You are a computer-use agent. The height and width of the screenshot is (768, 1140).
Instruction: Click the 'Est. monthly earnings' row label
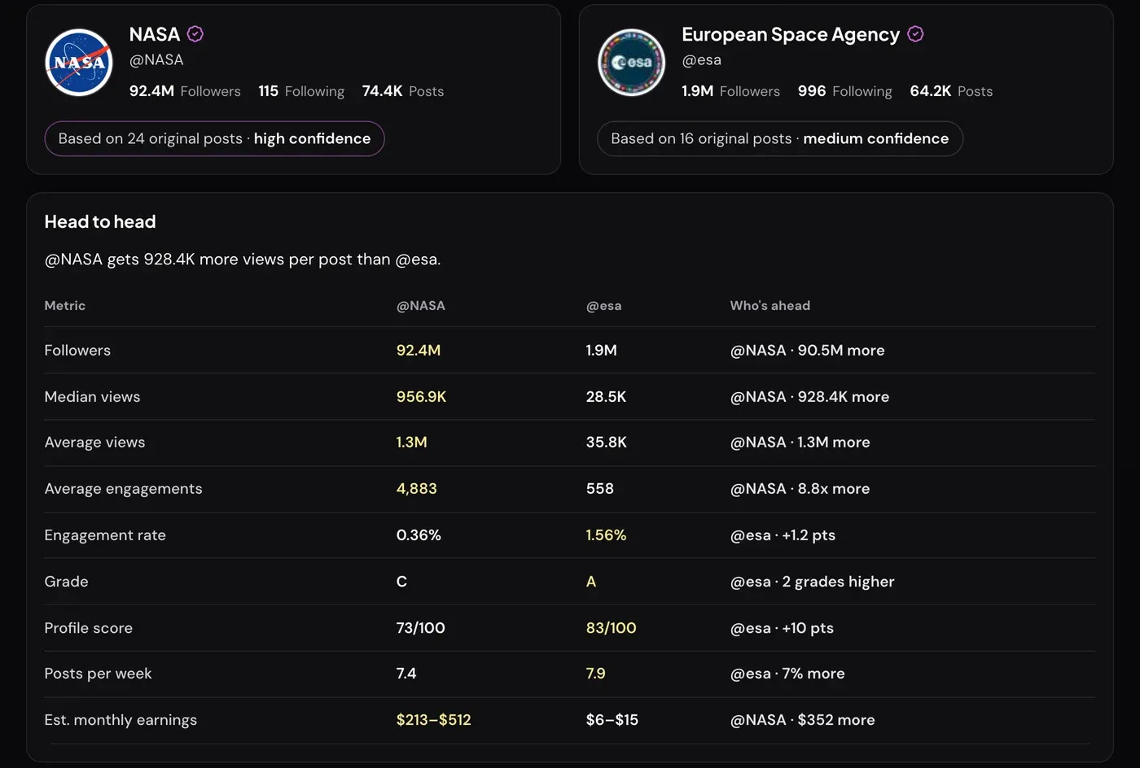point(121,720)
